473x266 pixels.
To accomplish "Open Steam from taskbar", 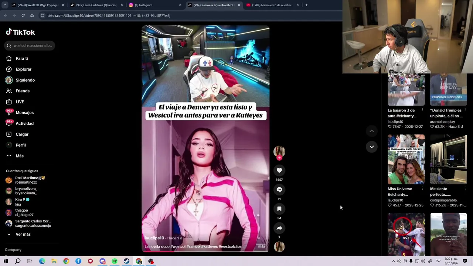I will pyautogui.click(x=127, y=261).
